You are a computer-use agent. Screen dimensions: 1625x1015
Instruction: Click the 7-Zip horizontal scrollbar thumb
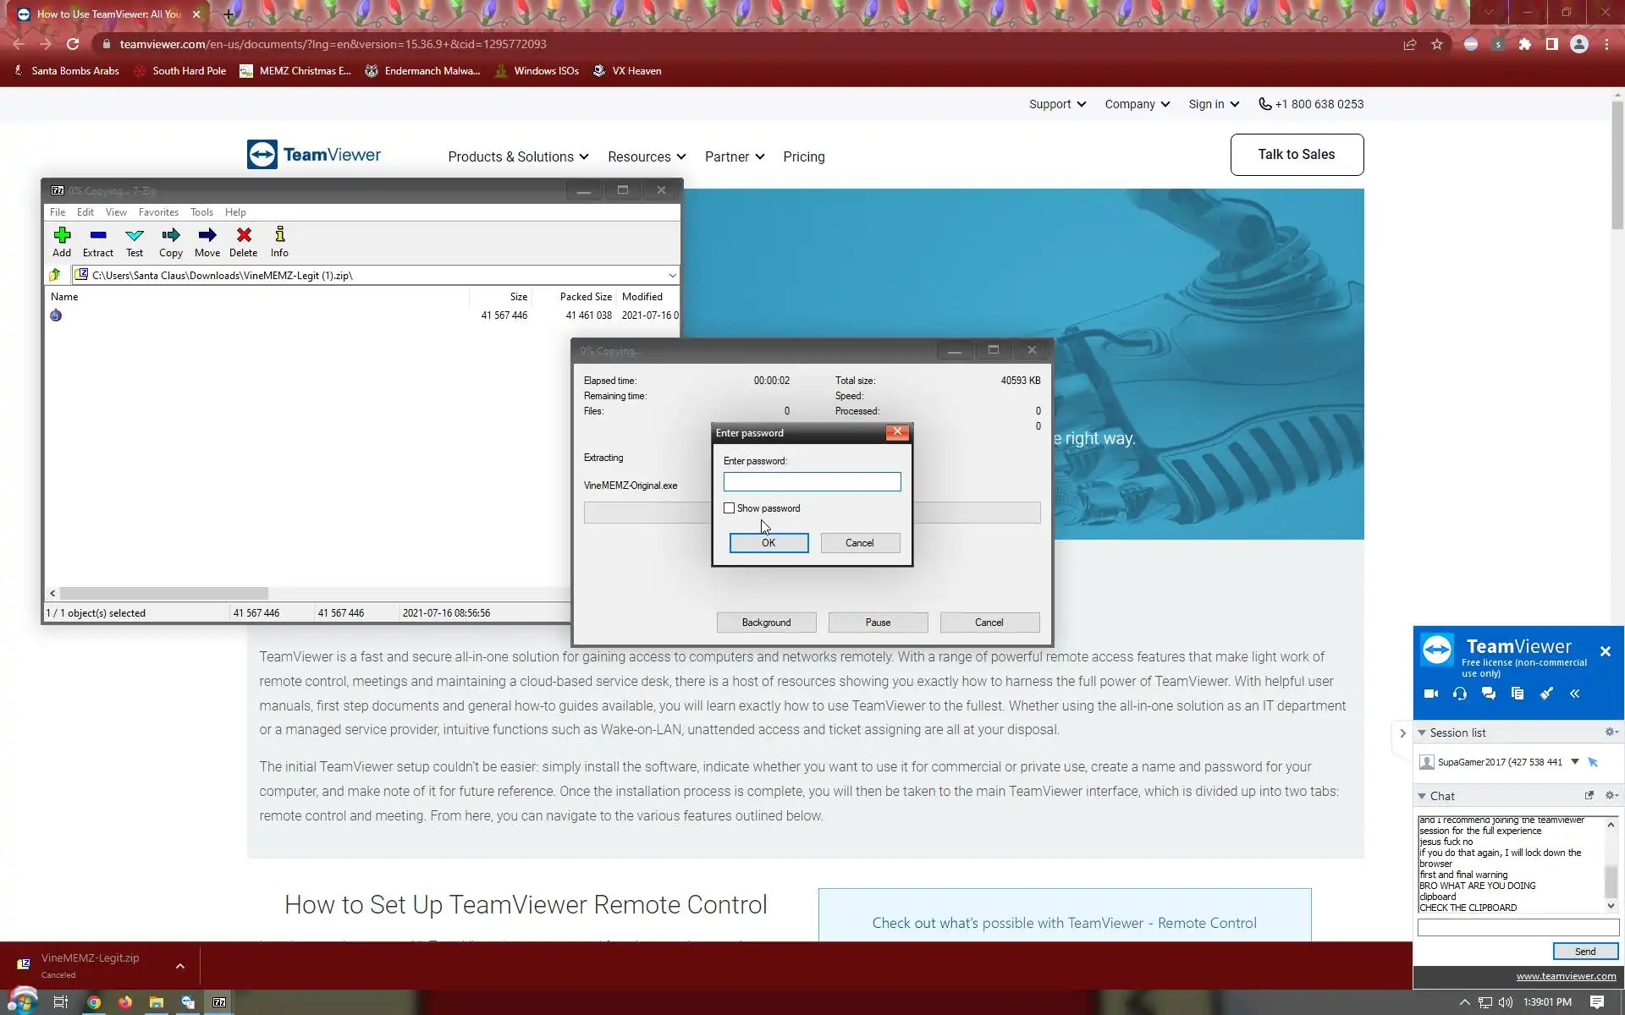pos(163,594)
